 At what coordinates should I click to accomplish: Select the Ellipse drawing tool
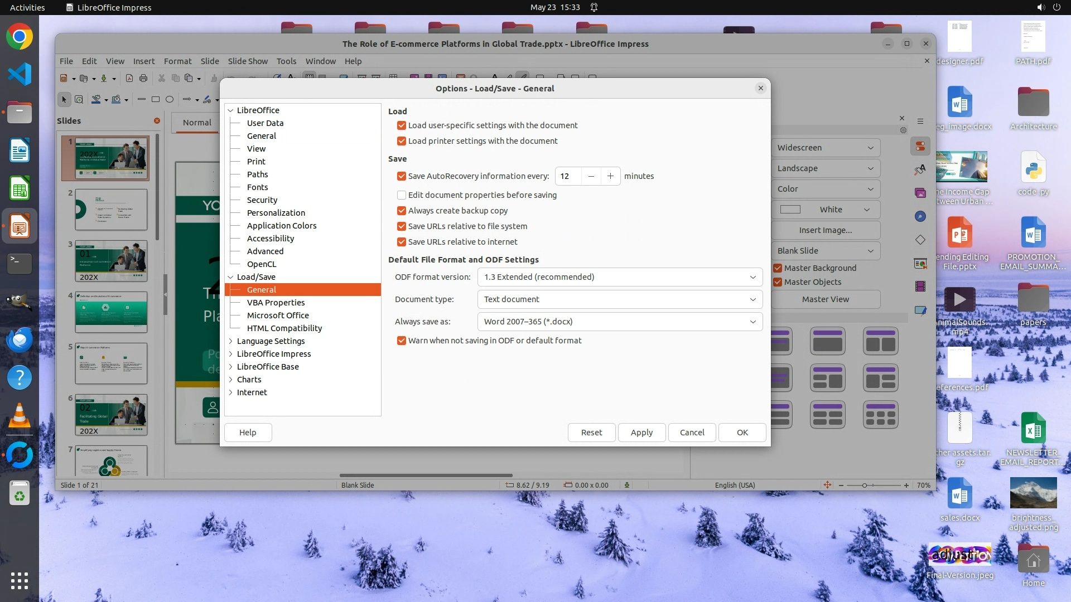pos(170,100)
